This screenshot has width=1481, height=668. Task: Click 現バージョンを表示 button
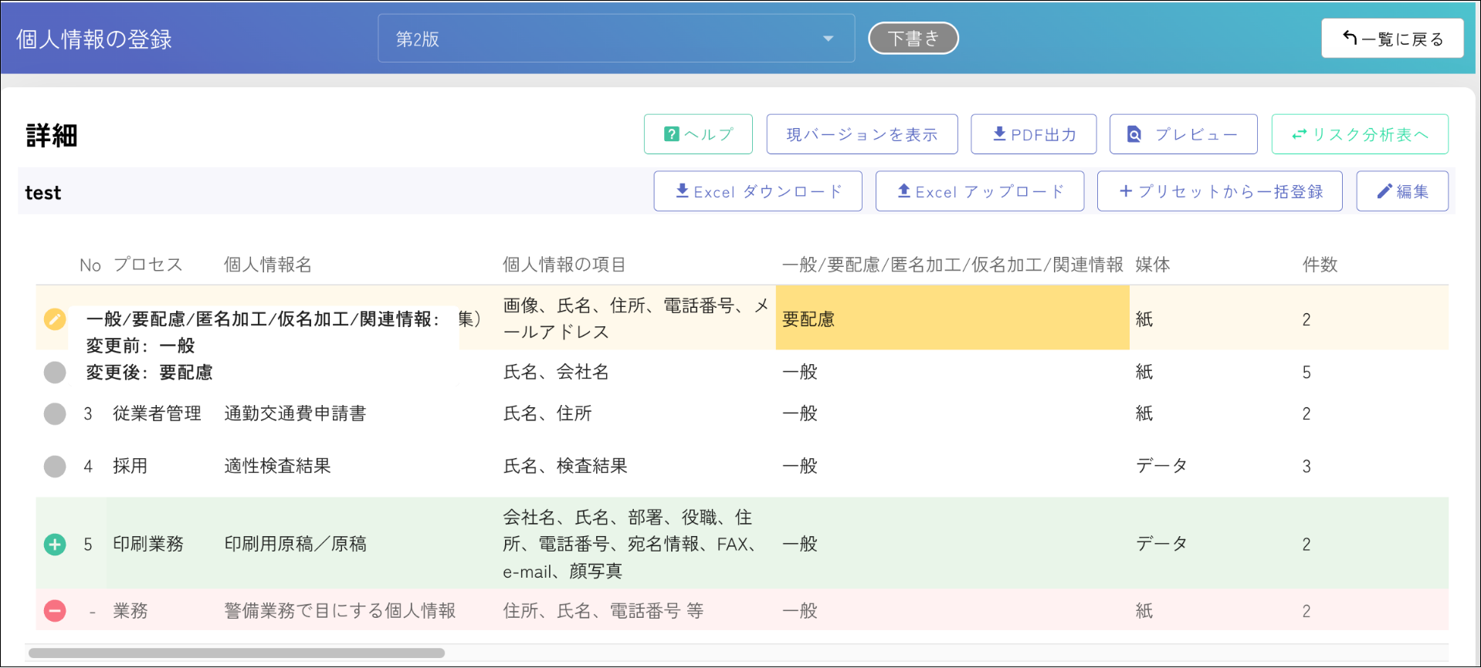click(x=862, y=134)
